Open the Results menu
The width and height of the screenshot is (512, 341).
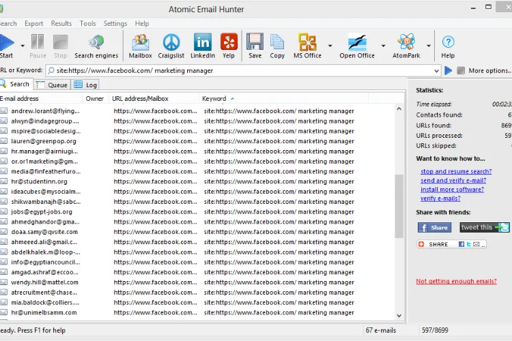coord(61,23)
